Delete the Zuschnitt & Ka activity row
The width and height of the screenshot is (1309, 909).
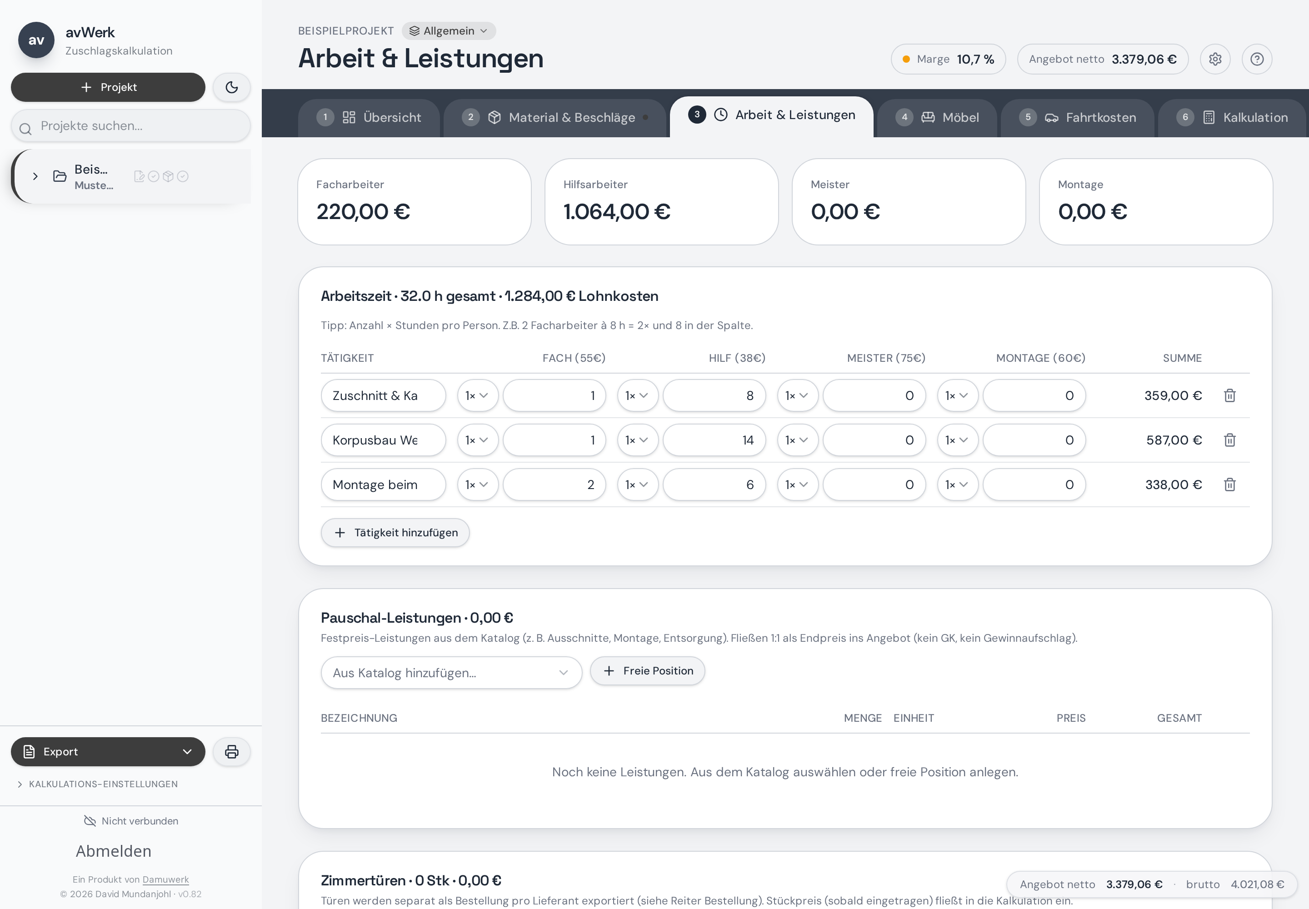[x=1230, y=395]
